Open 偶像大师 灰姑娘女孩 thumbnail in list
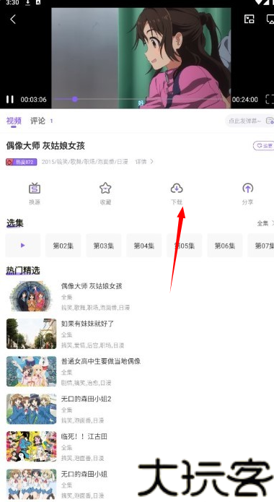The height and width of the screenshot is (502, 274). pos(31,296)
